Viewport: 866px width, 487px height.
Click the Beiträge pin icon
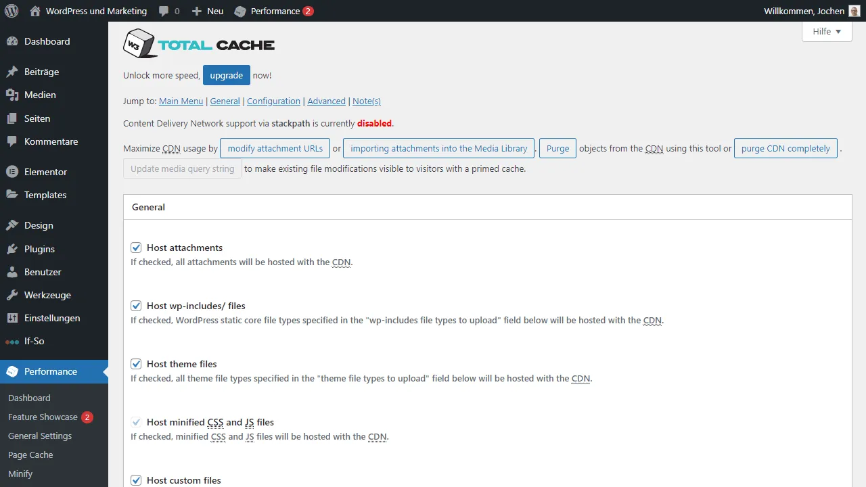click(12, 72)
